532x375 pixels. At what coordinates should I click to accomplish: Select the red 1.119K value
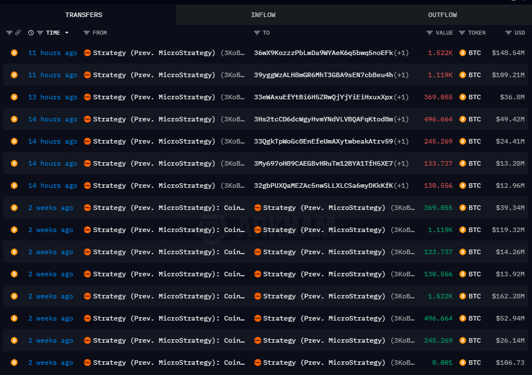click(x=440, y=75)
